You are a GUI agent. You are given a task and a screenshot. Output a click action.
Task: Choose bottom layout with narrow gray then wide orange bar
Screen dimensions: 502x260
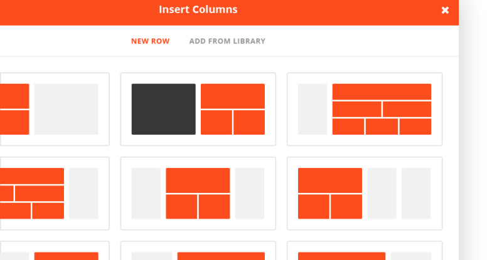[198, 251]
